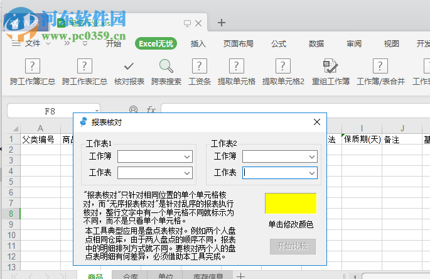Switch to the 仓库 sheet tab
The height and width of the screenshot is (279, 430).
(x=130, y=276)
